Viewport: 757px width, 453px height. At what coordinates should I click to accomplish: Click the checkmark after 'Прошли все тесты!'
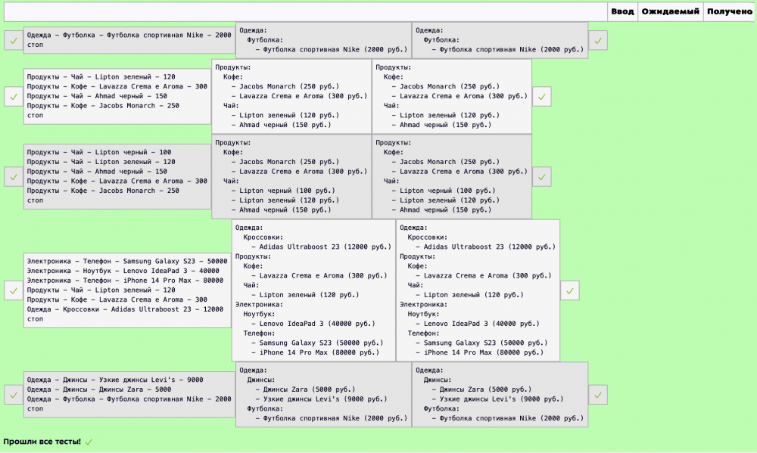click(x=89, y=442)
